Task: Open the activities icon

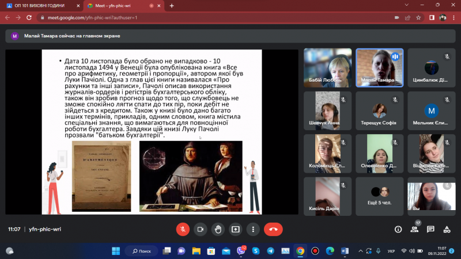Action: [447, 229]
